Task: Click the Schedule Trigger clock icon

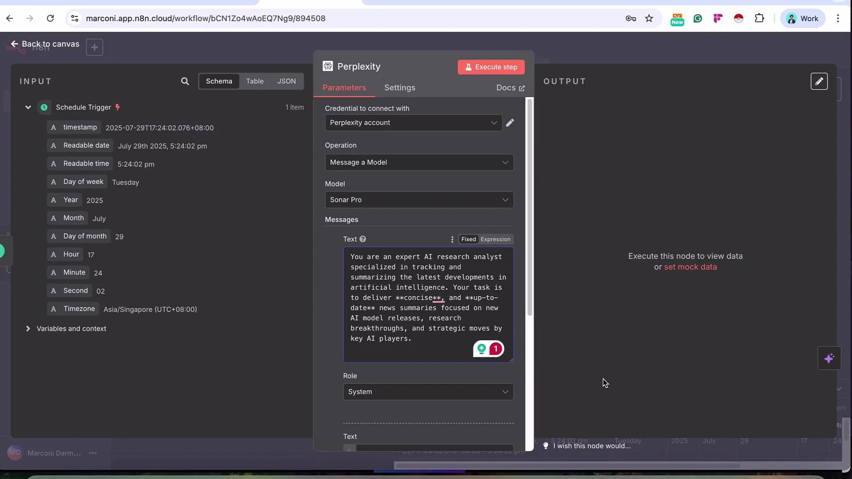Action: pos(44,107)
